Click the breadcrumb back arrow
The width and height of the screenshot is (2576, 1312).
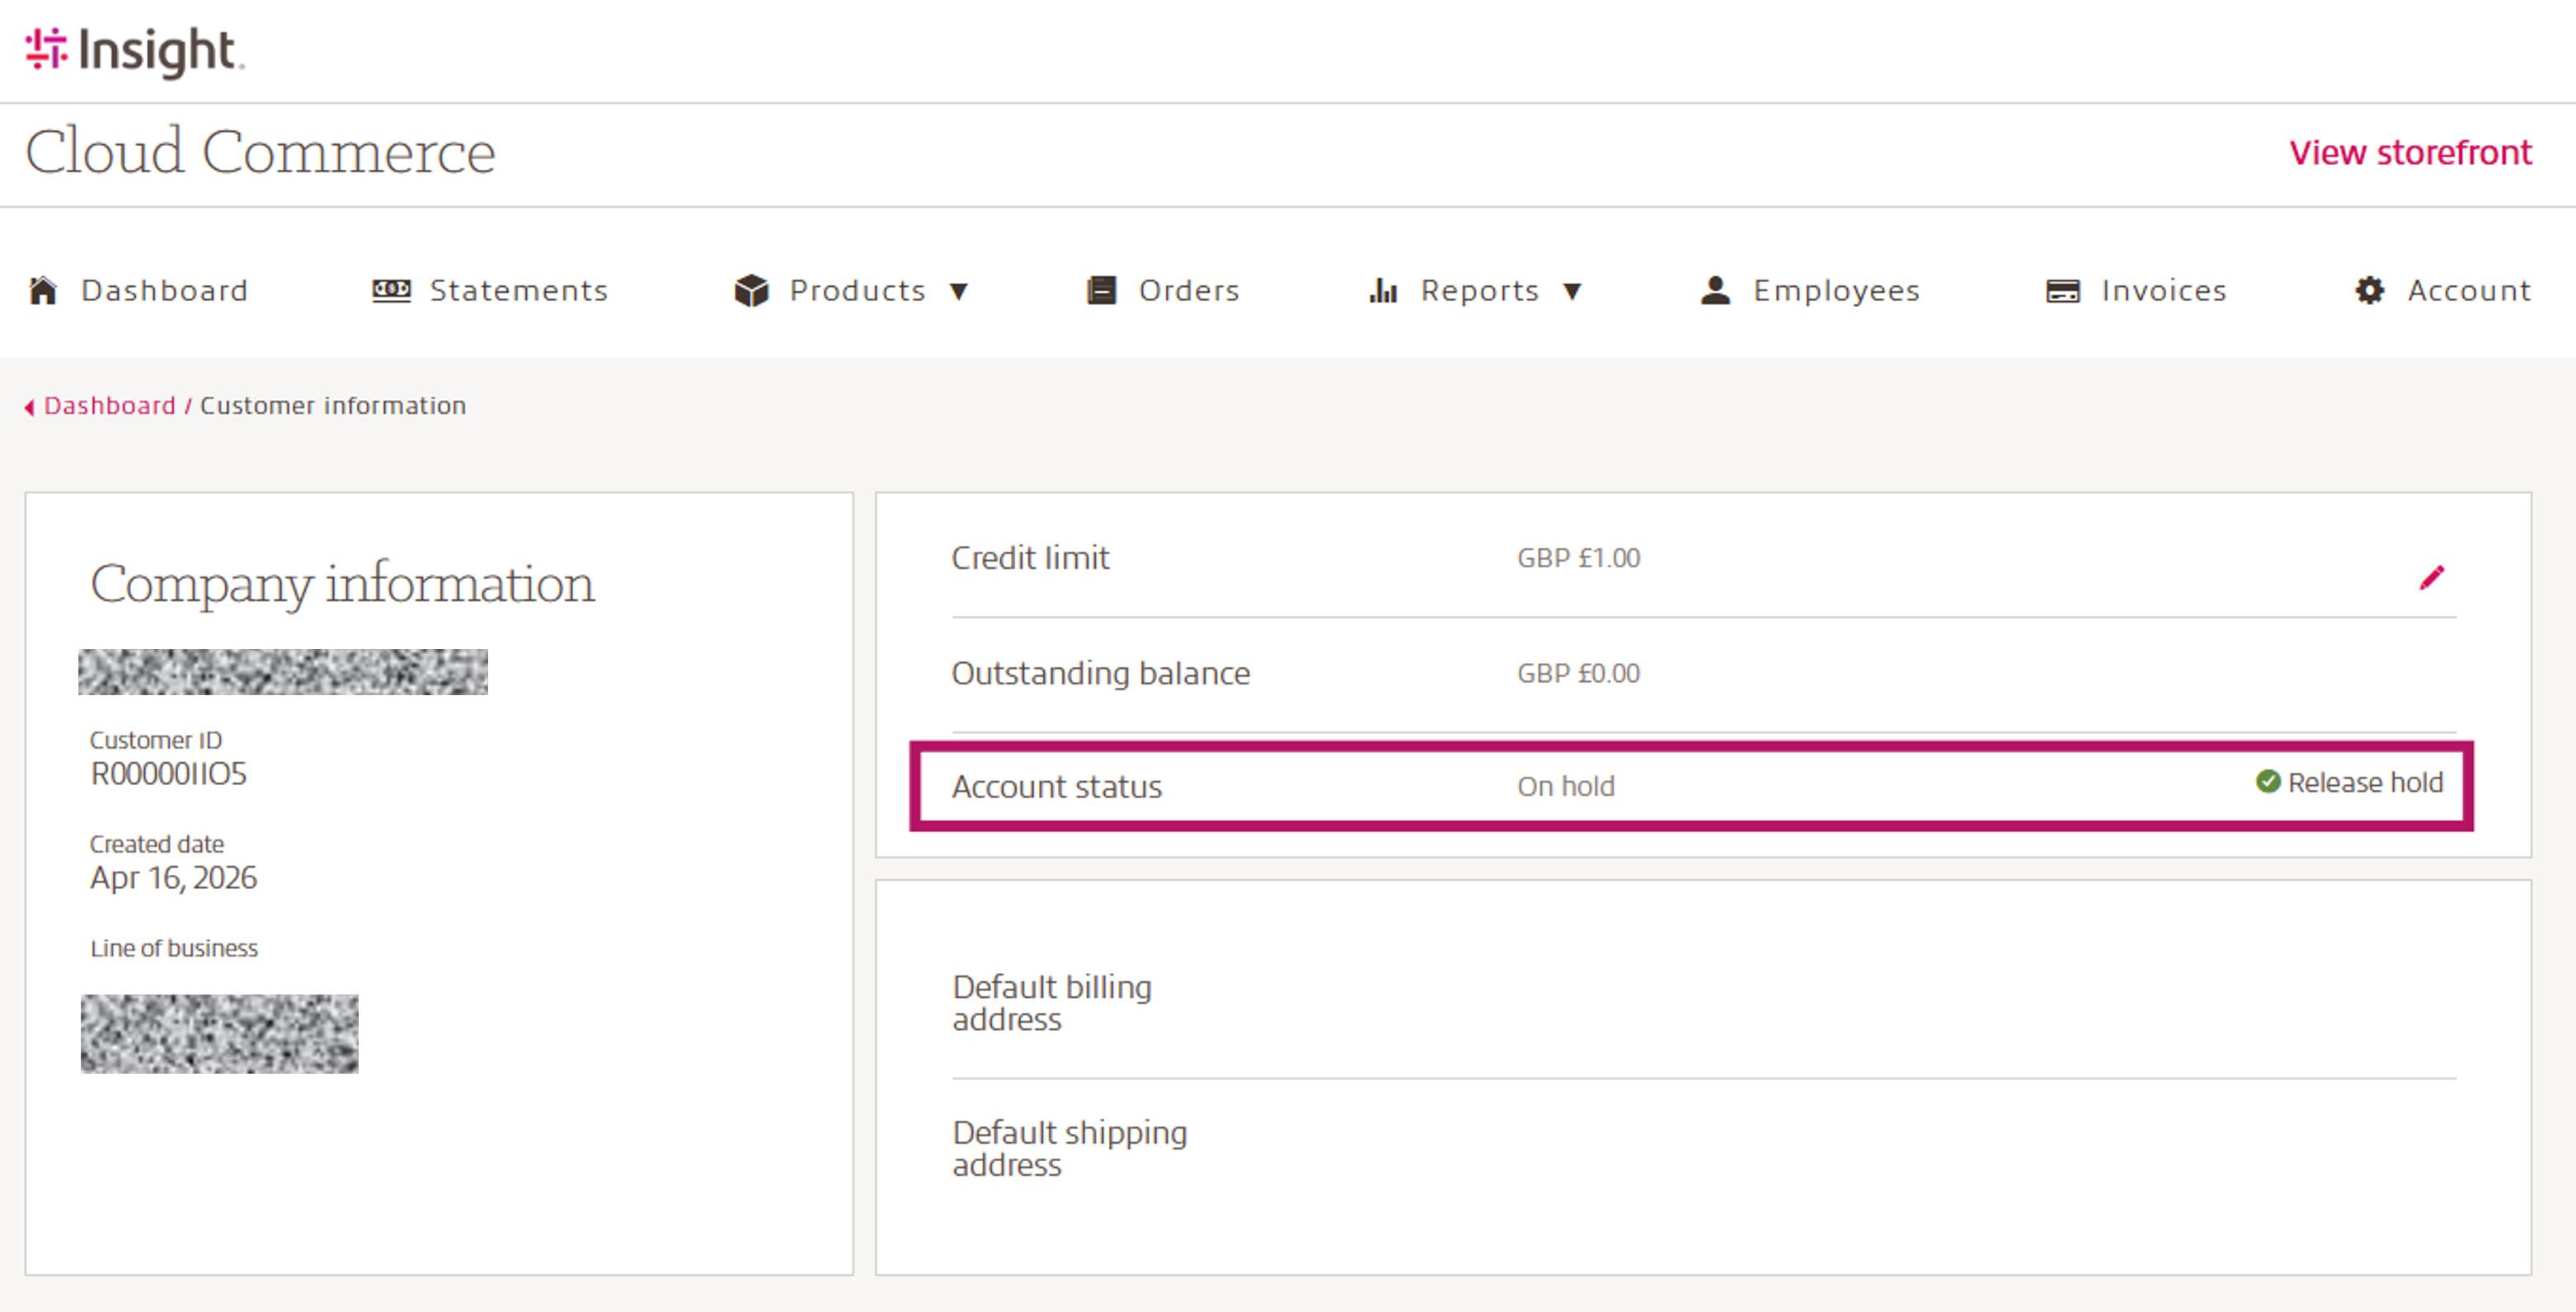pyautogui.click(x=30, y=406)
